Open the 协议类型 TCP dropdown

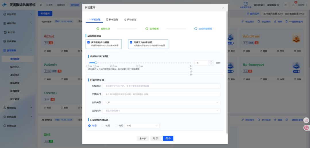point(161,102)
